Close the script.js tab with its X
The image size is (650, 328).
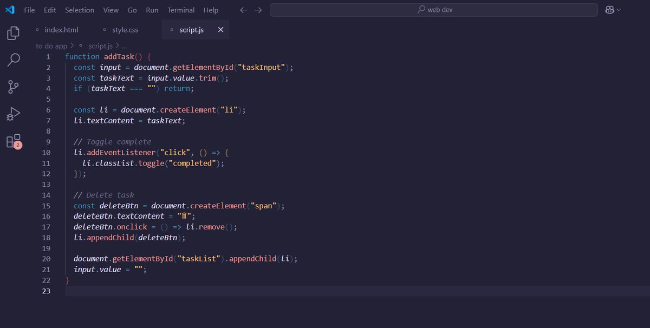coord(220,30)
